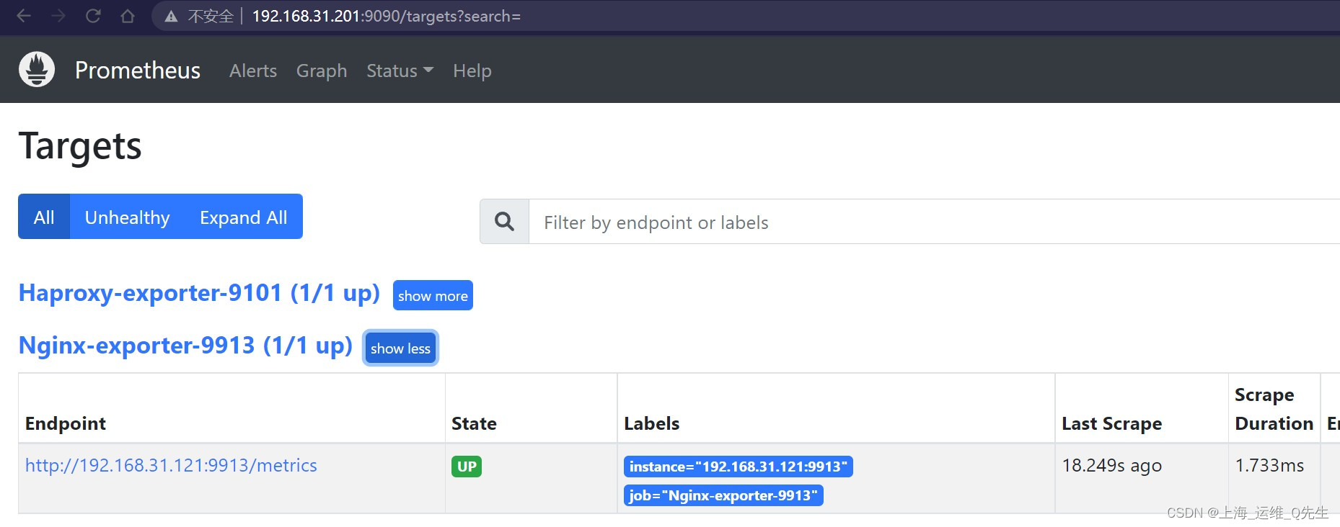Go to browser home icon
Image resolution: width=1340 pixels, height=527 pixels.
point(128,16)
